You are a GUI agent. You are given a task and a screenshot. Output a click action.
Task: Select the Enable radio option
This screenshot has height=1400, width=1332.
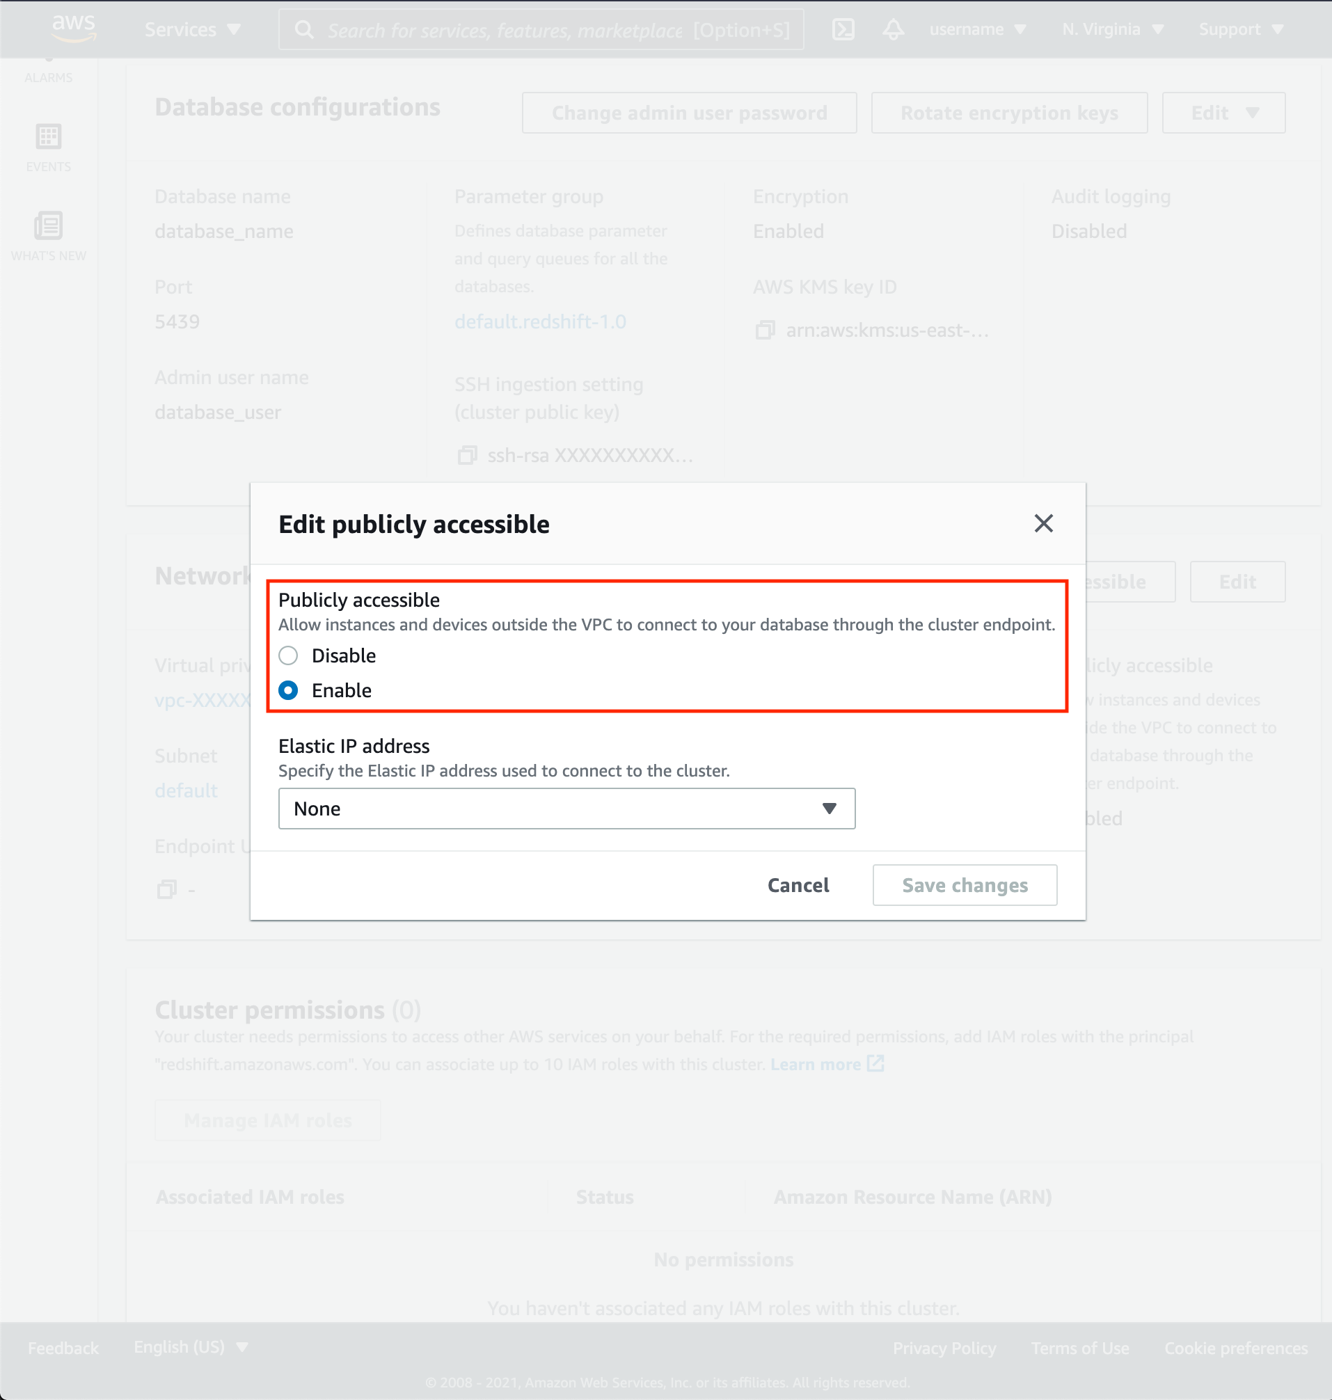[288, 690]
